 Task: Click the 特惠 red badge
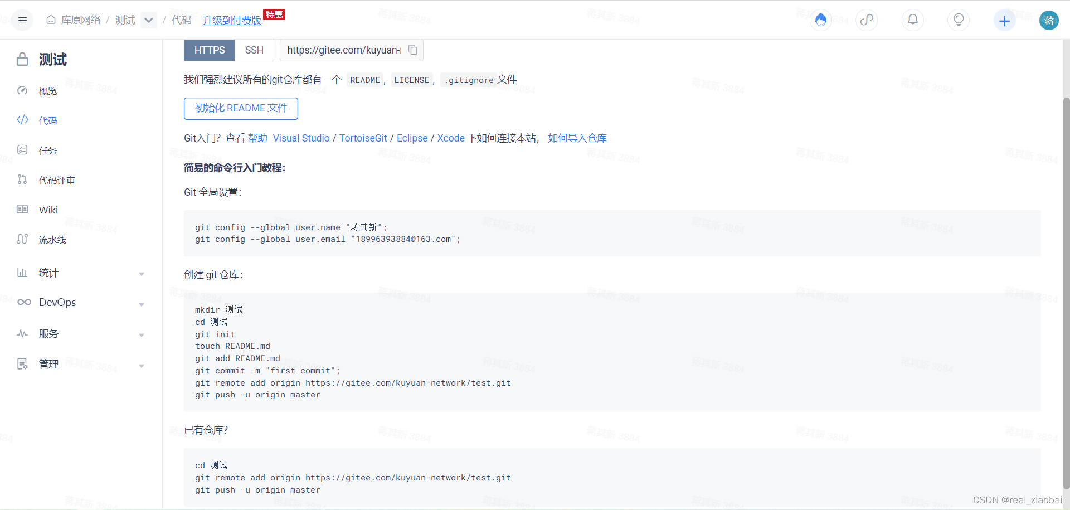coord(274,14)
